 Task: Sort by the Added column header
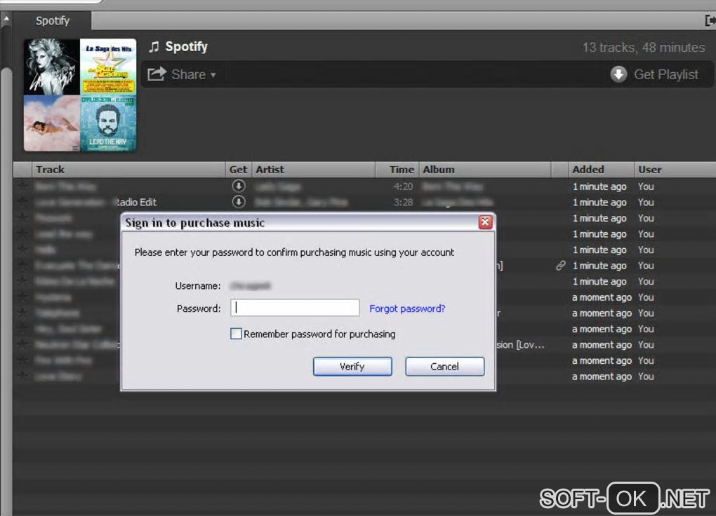tap(602, 170)
